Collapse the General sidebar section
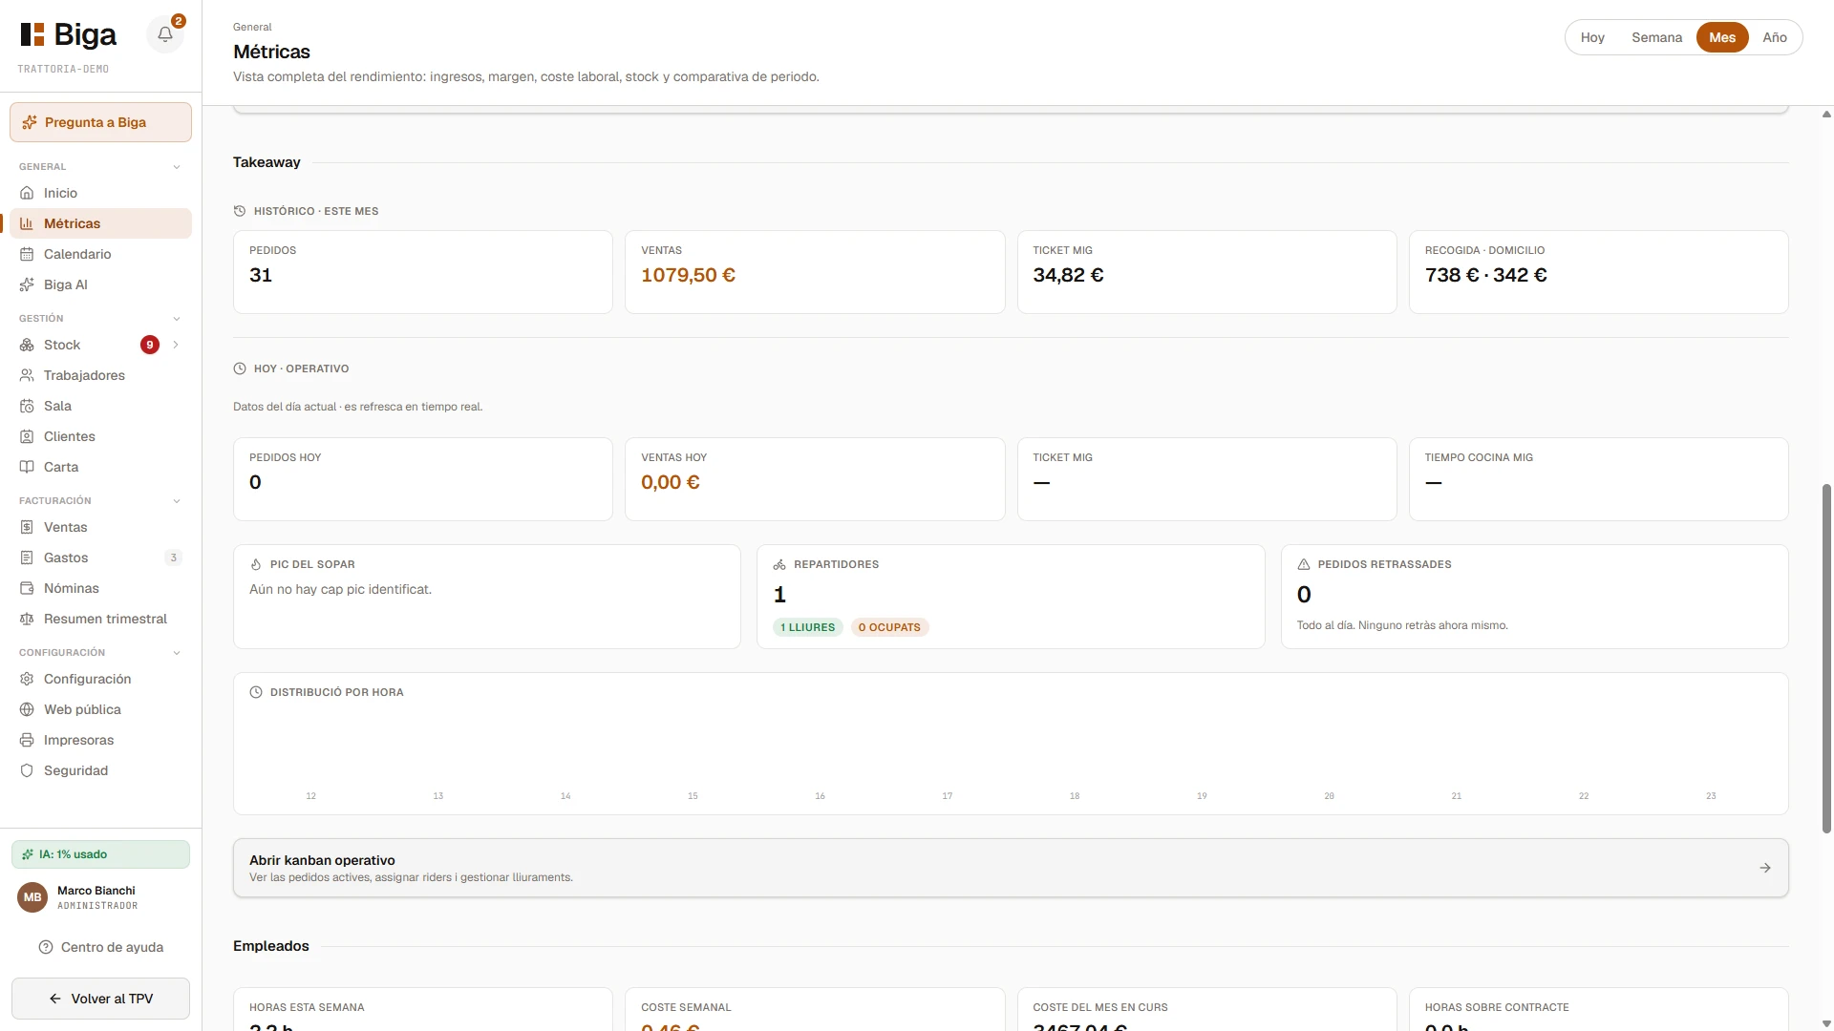The width and height of the screenshot is (1834, 1031). [x=177, y=167]
